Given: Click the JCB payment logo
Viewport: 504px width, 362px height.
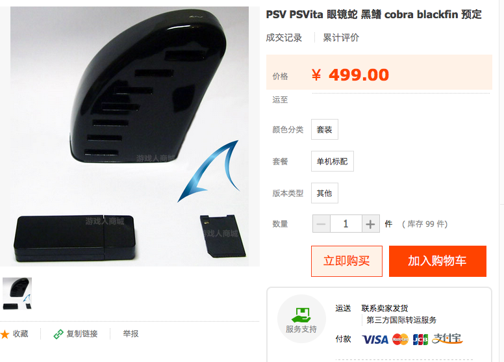Looking at the screenshot, I should [420, 339].
